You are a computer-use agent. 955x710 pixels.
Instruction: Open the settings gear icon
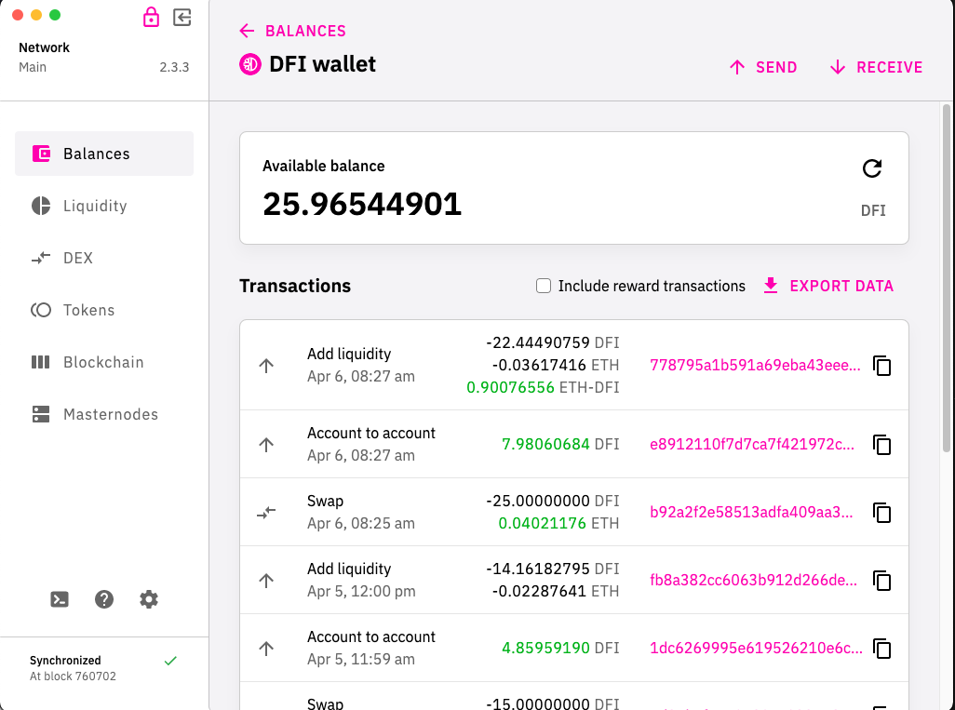pyautogui.click(x=149, y=600)
